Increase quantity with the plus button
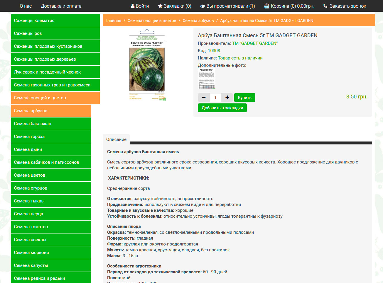Image resolution: width=383 pixels, height=283 pixels. [227, 98]
